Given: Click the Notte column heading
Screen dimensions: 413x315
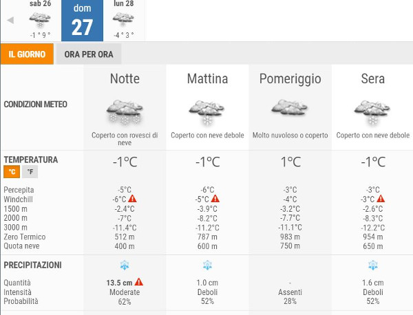Looking at the screenshot, I should click(125, 79).
